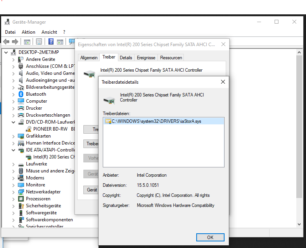This screenshot has height=248, width=306.
Task: Close the Eigenschaften properties dialog
Action: point(223,44)
